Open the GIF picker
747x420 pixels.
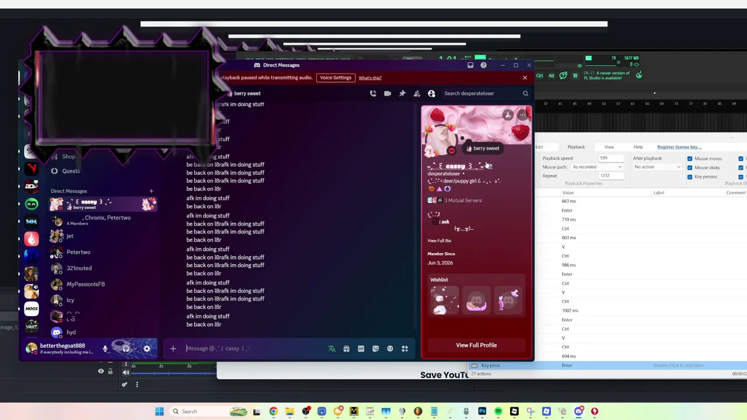361,349
